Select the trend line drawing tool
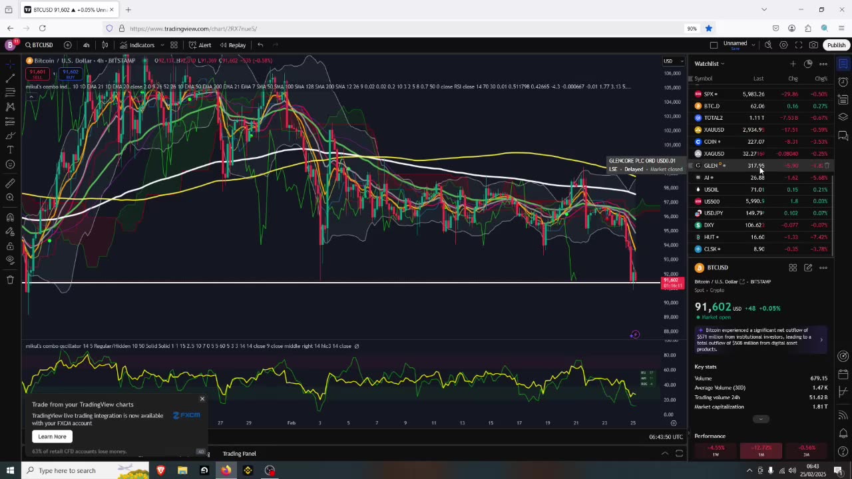Viewport: 852px width, 479px height. [x=10, y=79]
